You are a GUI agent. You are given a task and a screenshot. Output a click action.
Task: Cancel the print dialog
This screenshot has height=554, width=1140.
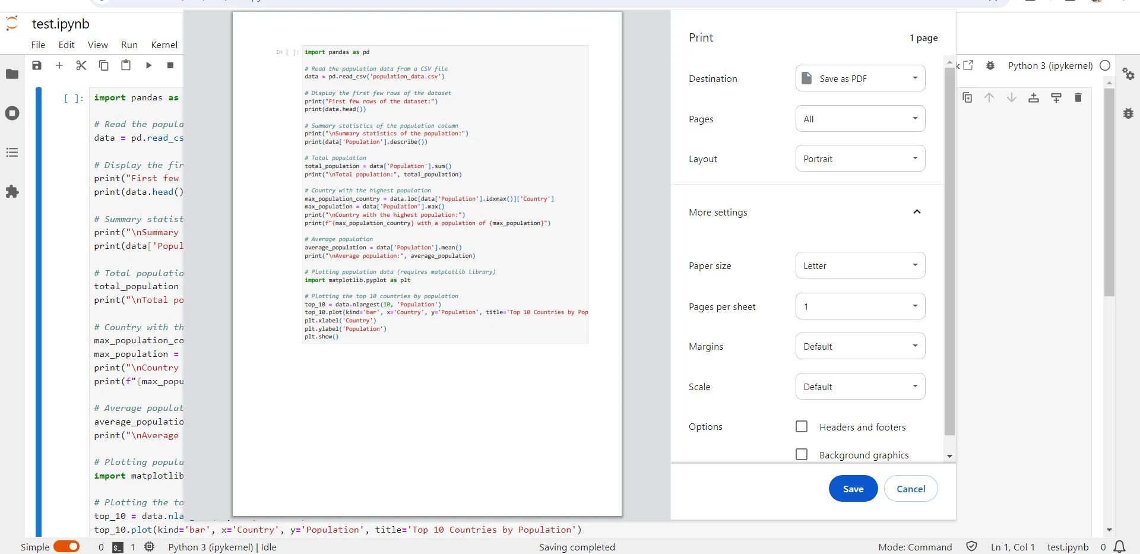pyautogui.click(x=911, y=488)
